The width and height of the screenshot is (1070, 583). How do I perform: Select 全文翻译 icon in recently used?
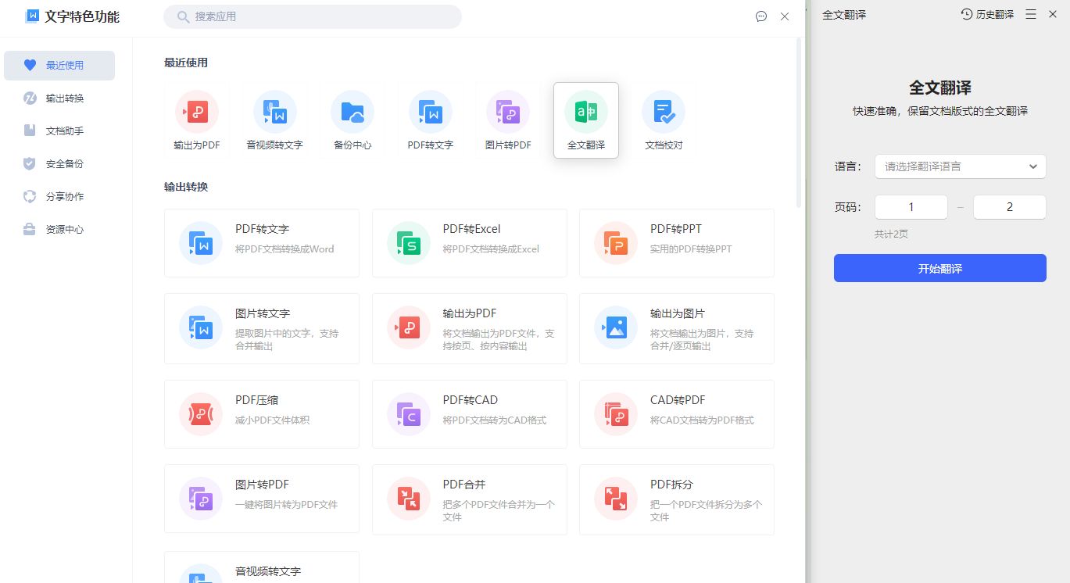[586, 112]
